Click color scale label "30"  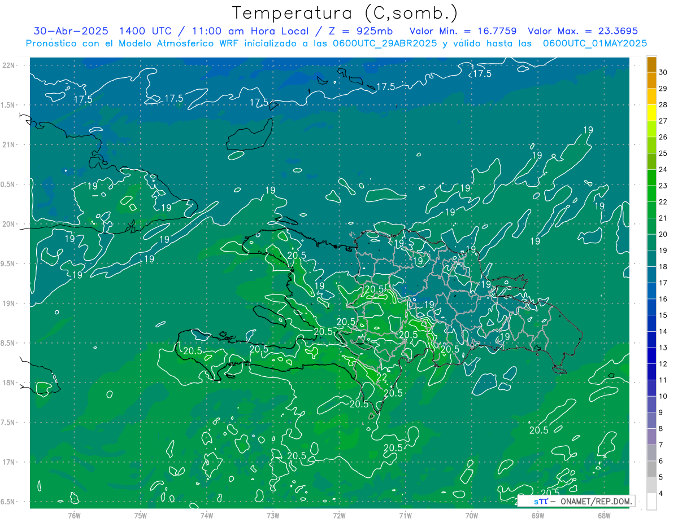[663, 72]
